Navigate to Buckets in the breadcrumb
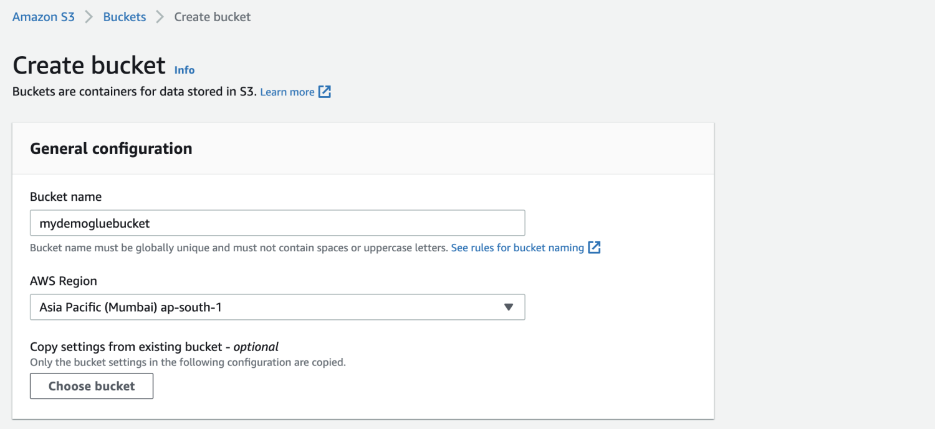935x429 pixels. click(125, 17)
